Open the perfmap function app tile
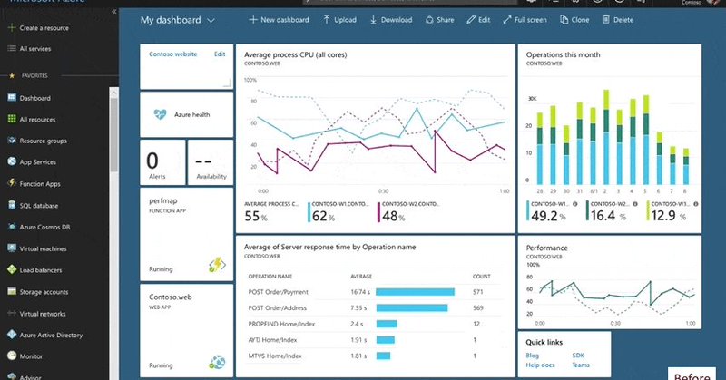Screen dimensions: 726x380 click(187, 234)
